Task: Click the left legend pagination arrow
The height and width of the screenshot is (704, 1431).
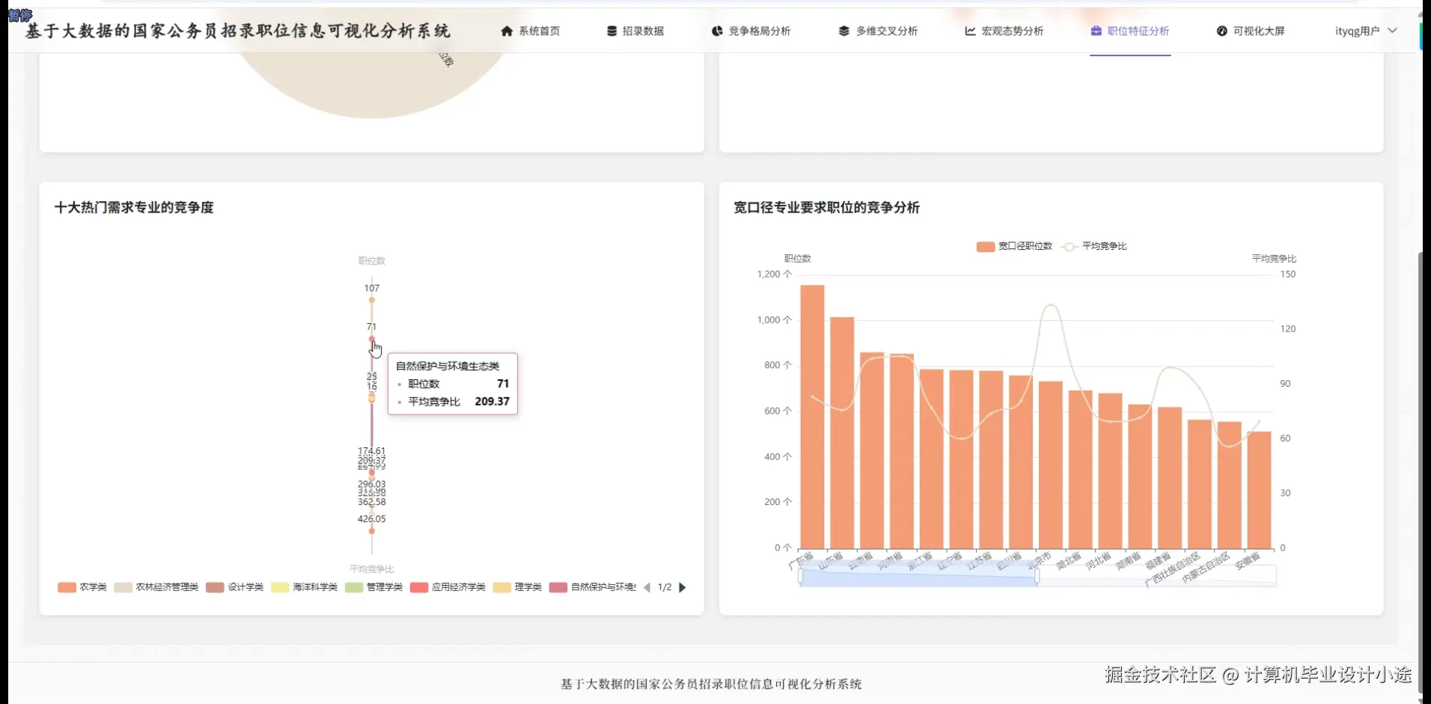Action: click(x=647, y=587)
